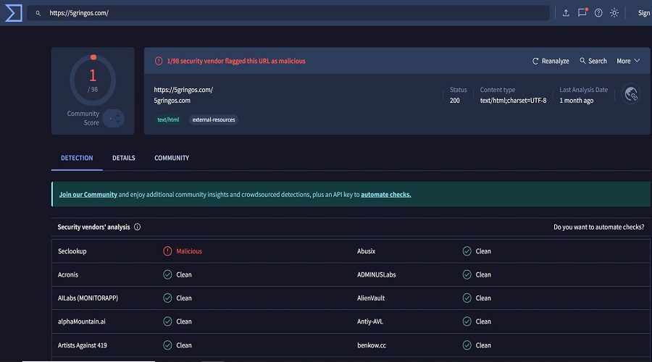Click Do you want to automate checks?
The width and height of the screenshot is (652, 362).
[x=599, y=227]
